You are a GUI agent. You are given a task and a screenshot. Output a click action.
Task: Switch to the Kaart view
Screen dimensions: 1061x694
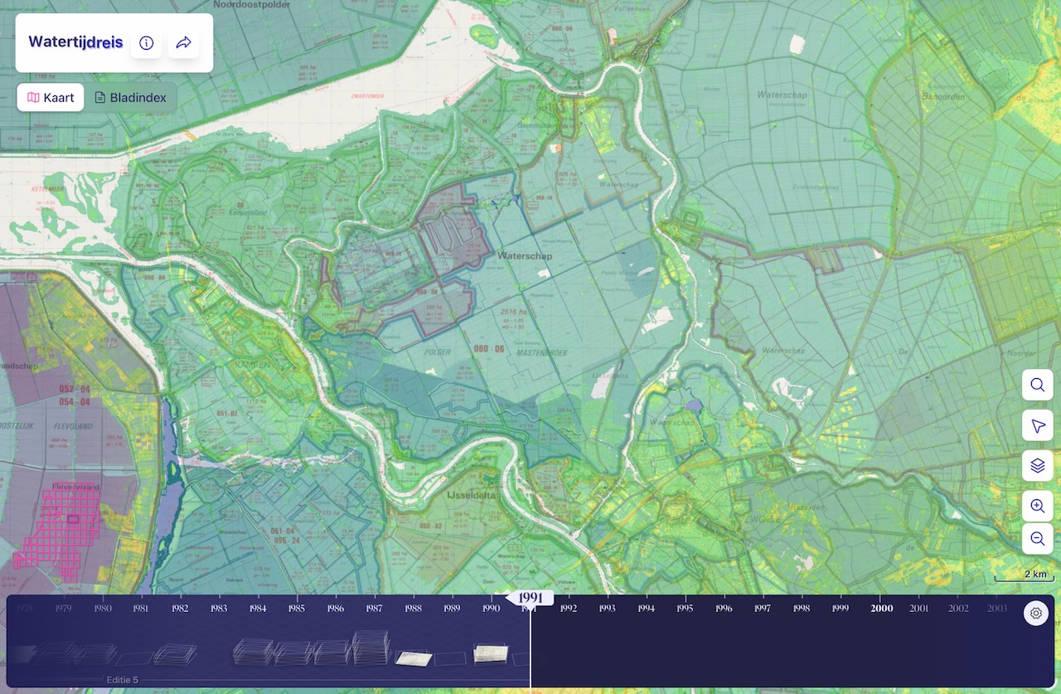click(51, 98)
